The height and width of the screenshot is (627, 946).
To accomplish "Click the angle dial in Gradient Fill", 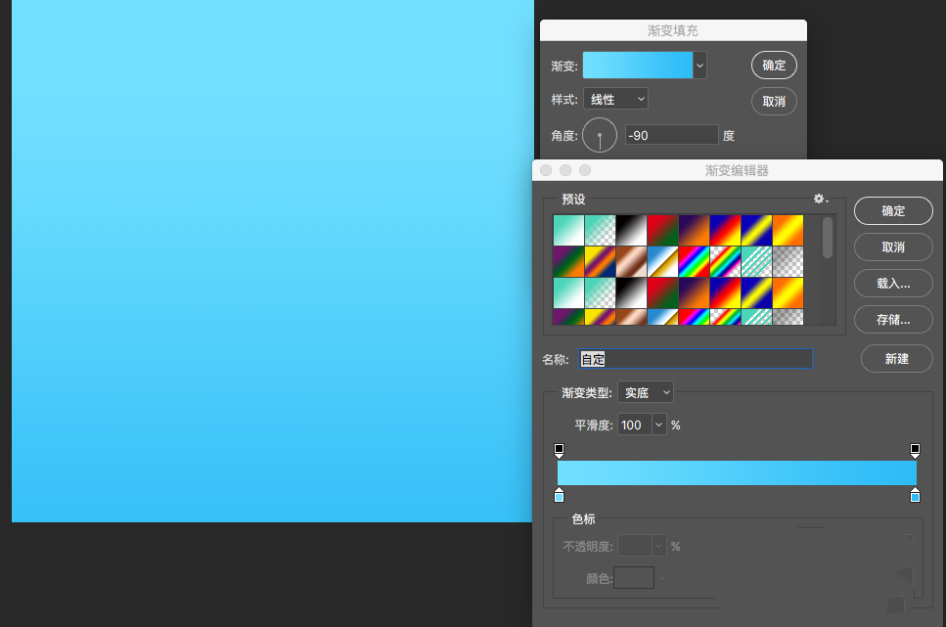I will tap(599, 135).
